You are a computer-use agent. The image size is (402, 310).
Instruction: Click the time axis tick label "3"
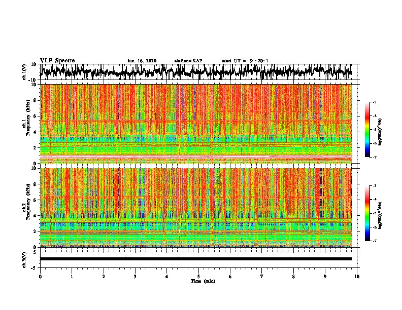pos(135,277)
